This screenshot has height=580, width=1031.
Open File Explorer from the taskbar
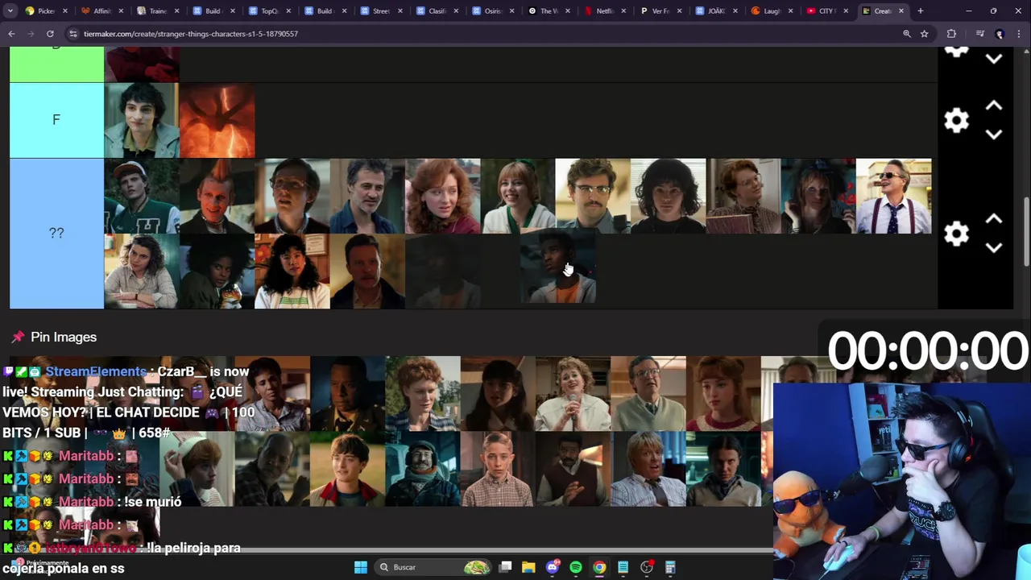pos(528,567)
